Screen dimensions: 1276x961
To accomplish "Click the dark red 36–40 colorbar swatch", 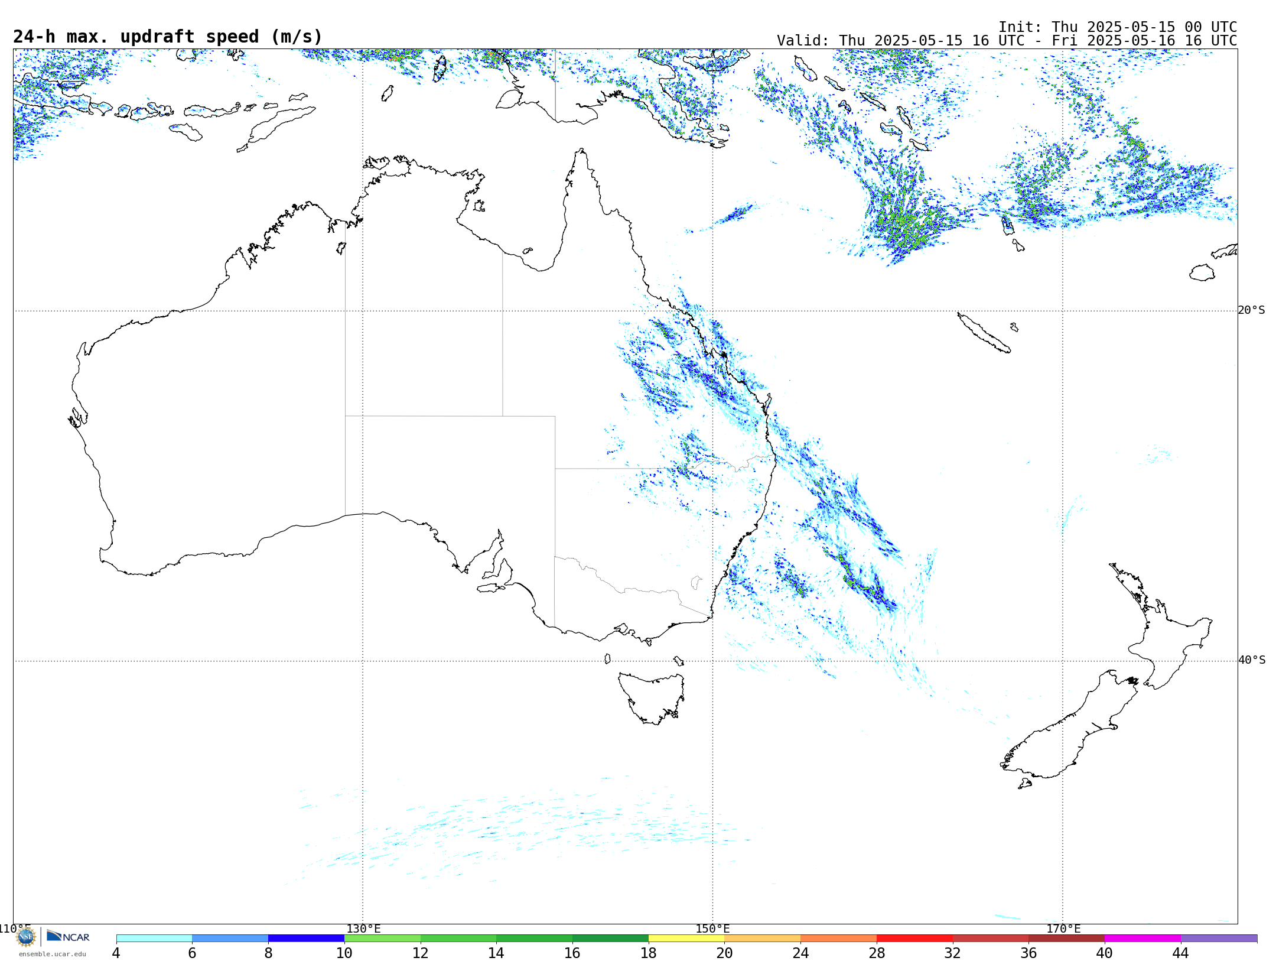I will (1067, 939).
